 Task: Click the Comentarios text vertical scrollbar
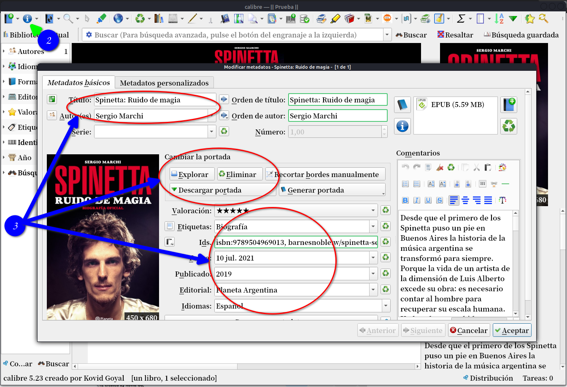(x=516, y=263)
